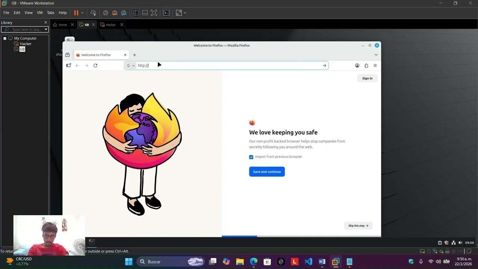Close the Hacker VM tab

122,25
